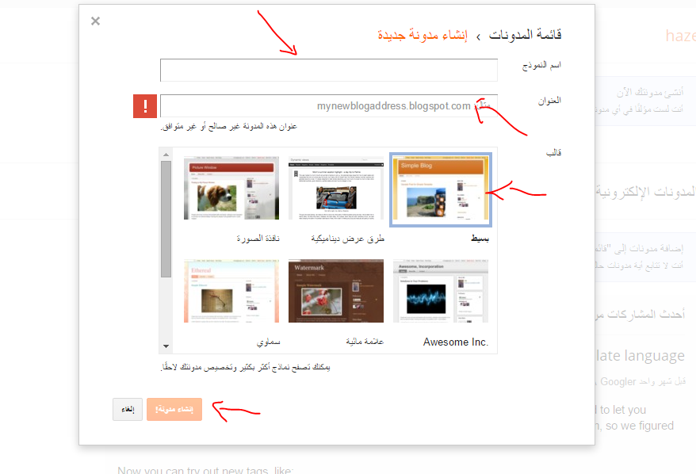Click the قائمة المدونات breadcrumb link

click(525, 35)
